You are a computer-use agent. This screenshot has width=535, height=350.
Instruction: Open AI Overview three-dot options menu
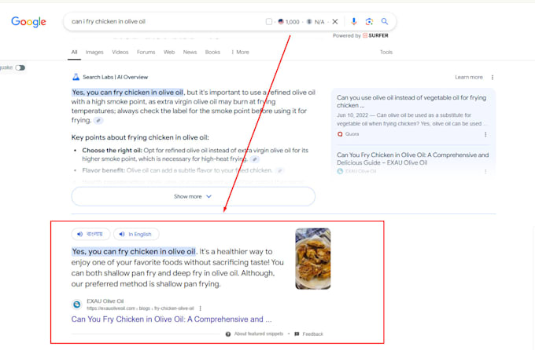coord(493,77)
